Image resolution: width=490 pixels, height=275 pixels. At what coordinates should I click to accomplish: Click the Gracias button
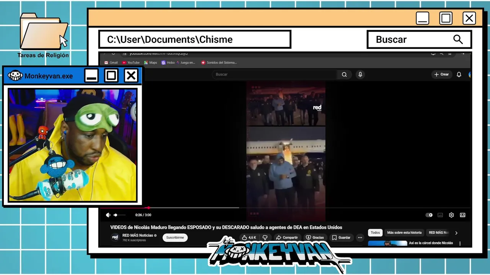pos(314,238)
